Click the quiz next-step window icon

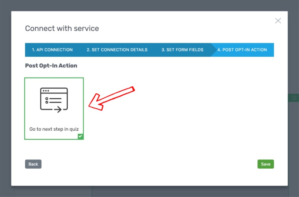click(54, 100)
